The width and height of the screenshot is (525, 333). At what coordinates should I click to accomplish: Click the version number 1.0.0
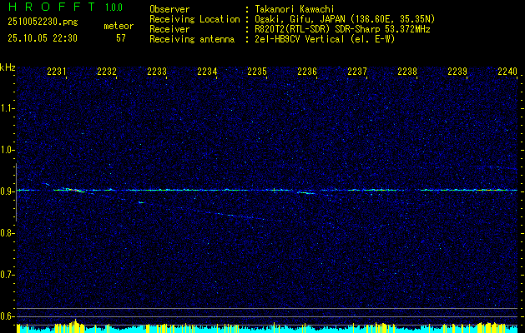pos(114,7)
